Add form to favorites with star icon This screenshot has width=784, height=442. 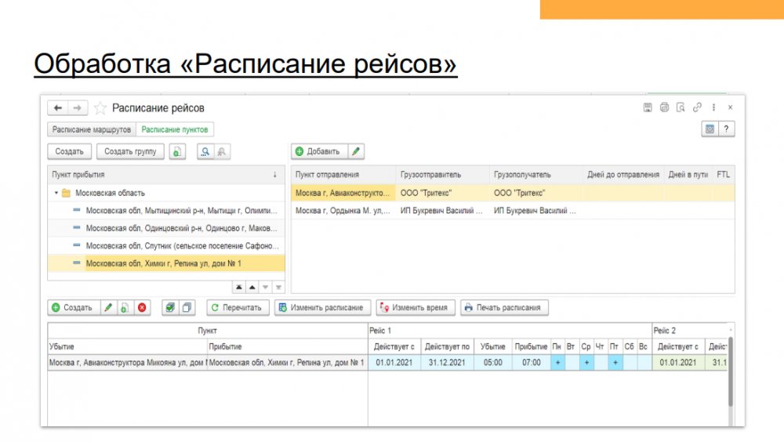[100, 108]
